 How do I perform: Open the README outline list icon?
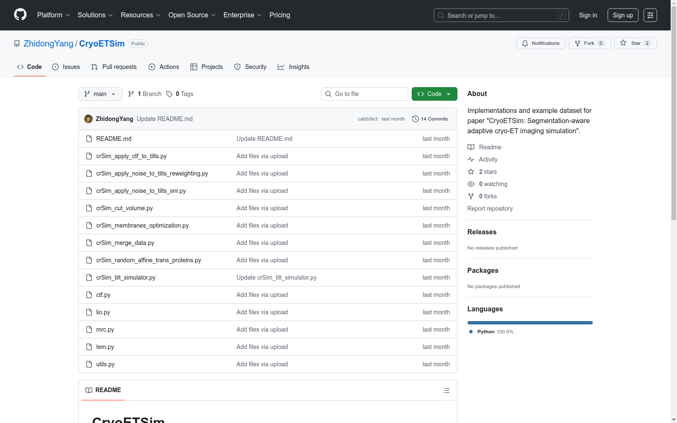pos(446,390)
